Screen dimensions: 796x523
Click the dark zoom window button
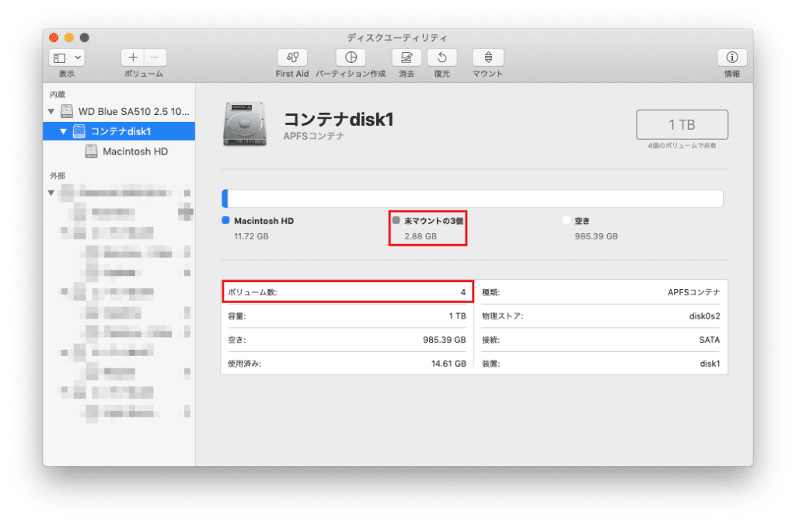click(85, 37)
